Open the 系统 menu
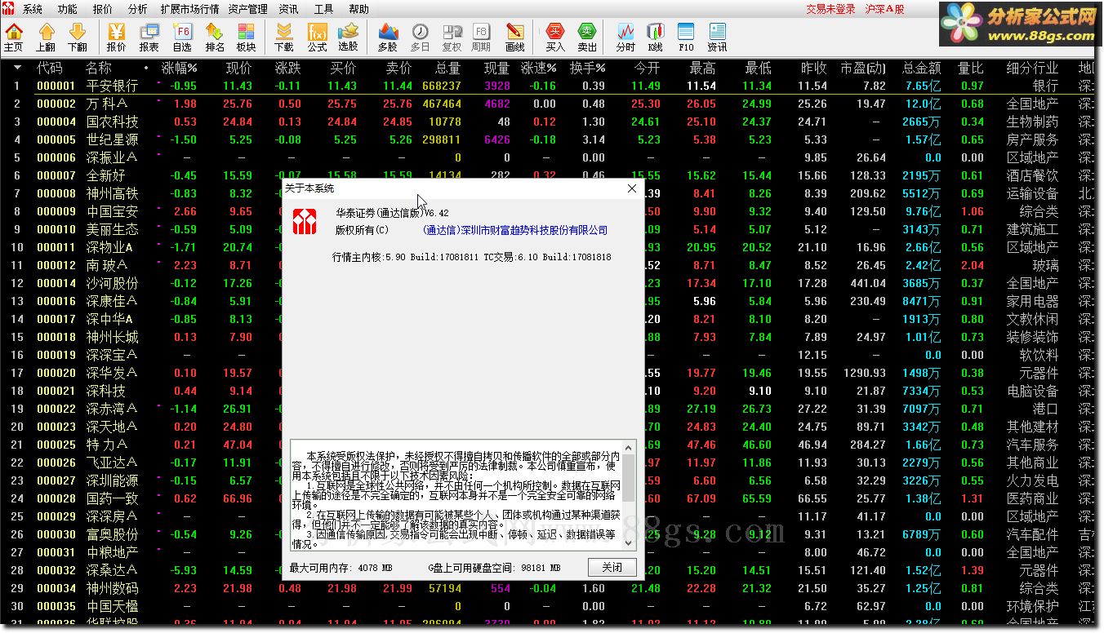 [33, 9]
